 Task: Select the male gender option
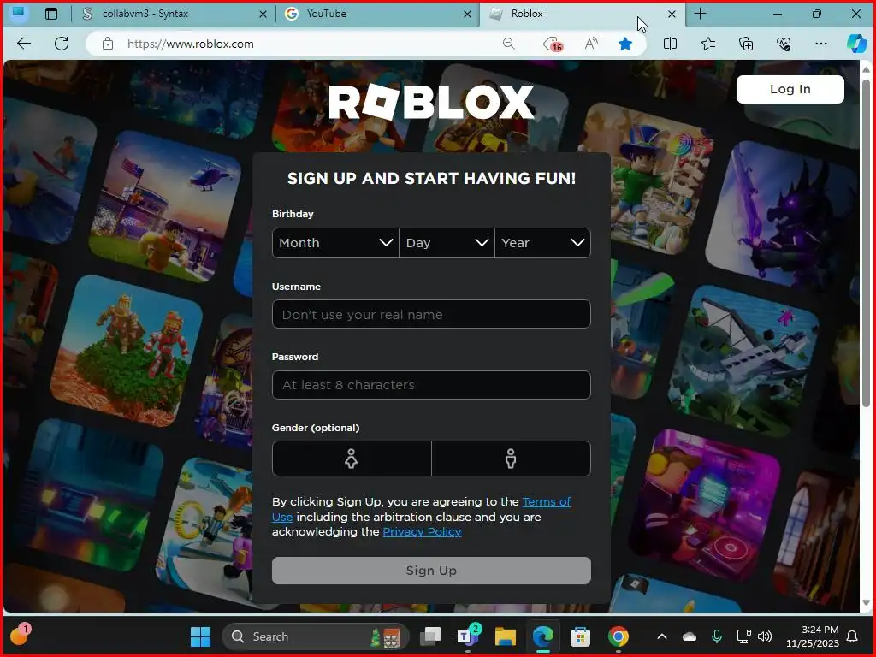[x=512, y=459]
